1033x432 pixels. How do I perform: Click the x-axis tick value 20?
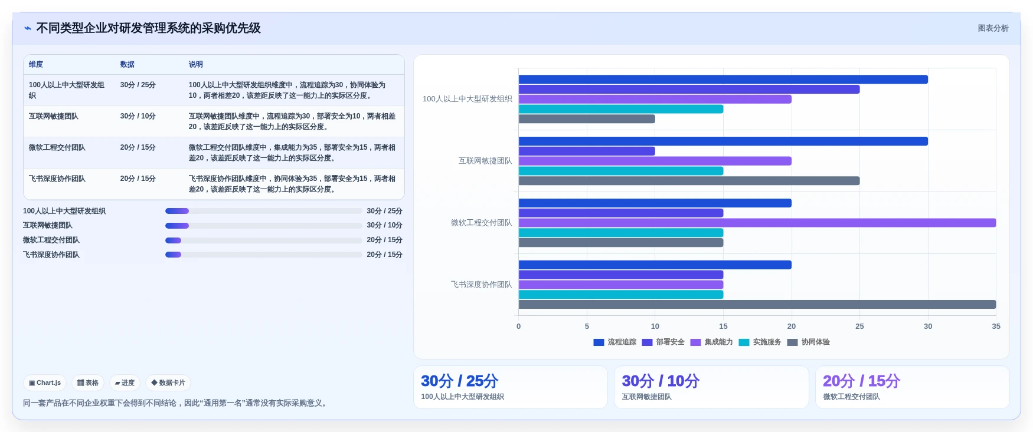click(792, 327)
